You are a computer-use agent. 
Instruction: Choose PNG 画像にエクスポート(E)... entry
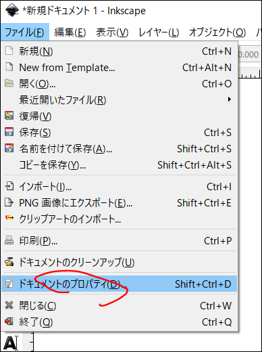click(120, 203)
